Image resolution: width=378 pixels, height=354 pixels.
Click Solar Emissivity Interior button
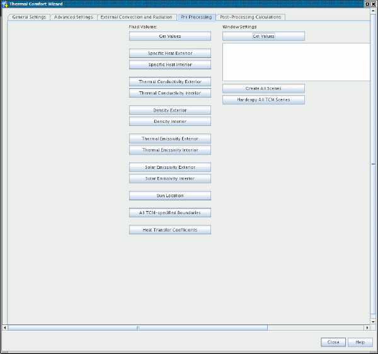170,178
